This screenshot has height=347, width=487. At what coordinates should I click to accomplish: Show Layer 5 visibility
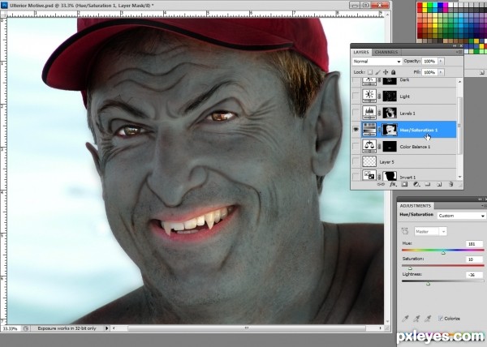click(356, 161)
